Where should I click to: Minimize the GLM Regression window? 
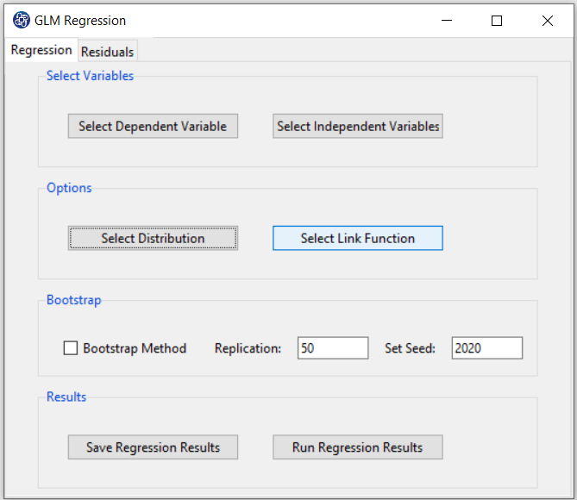pyautogui.click(x=447, y=21)
